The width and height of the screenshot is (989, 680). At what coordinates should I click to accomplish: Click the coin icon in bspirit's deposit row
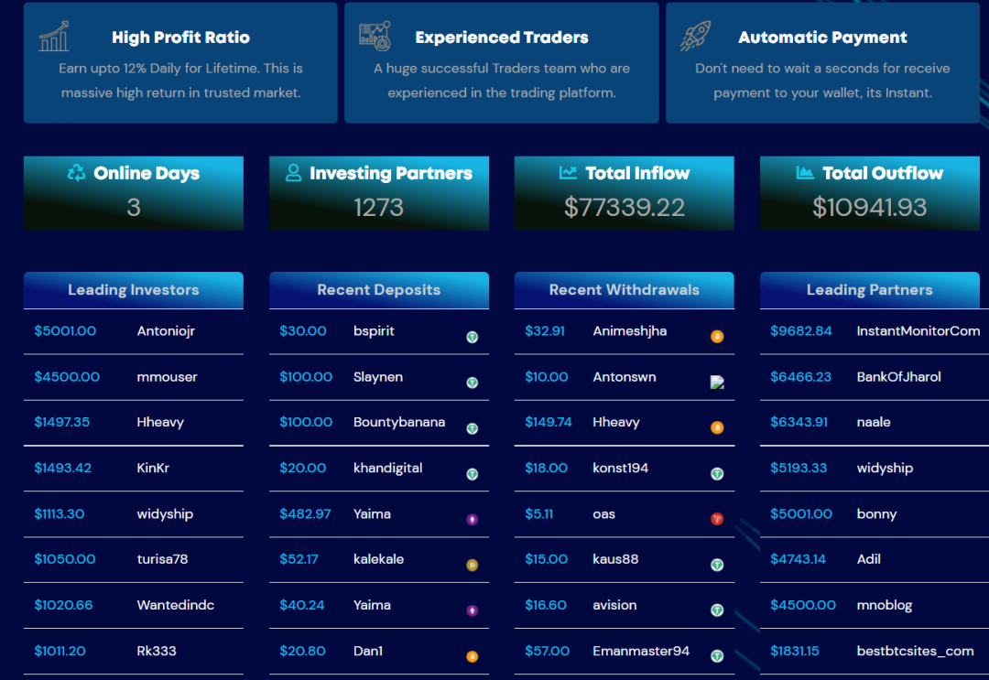pos(473,337)
